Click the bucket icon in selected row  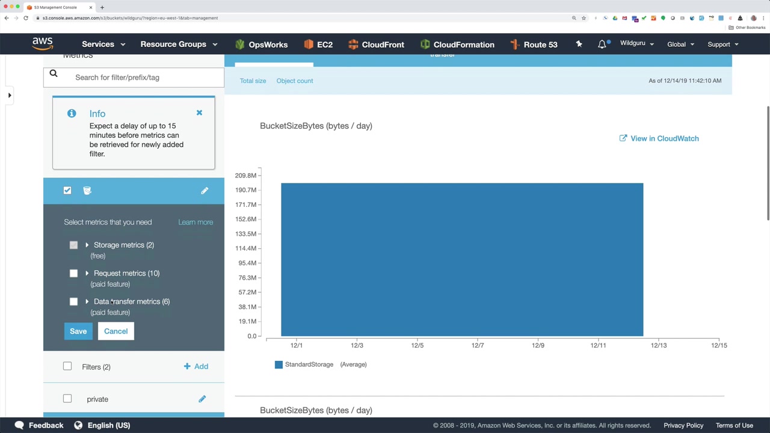pos(87,191)
